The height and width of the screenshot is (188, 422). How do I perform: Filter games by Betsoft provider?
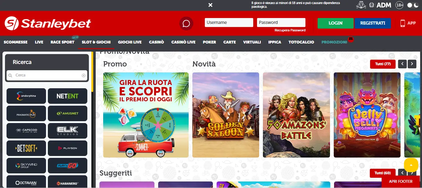26,148
